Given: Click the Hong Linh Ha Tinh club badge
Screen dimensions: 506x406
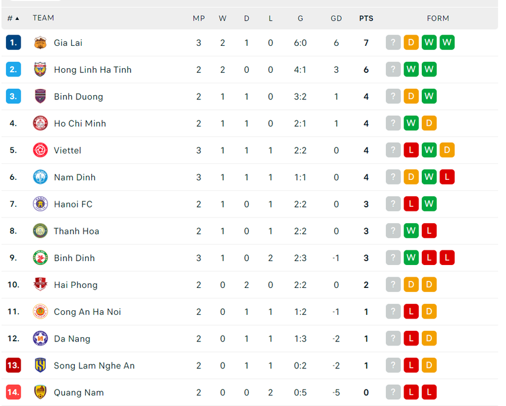Looking at the screenshot, I should tap(40, 69).
